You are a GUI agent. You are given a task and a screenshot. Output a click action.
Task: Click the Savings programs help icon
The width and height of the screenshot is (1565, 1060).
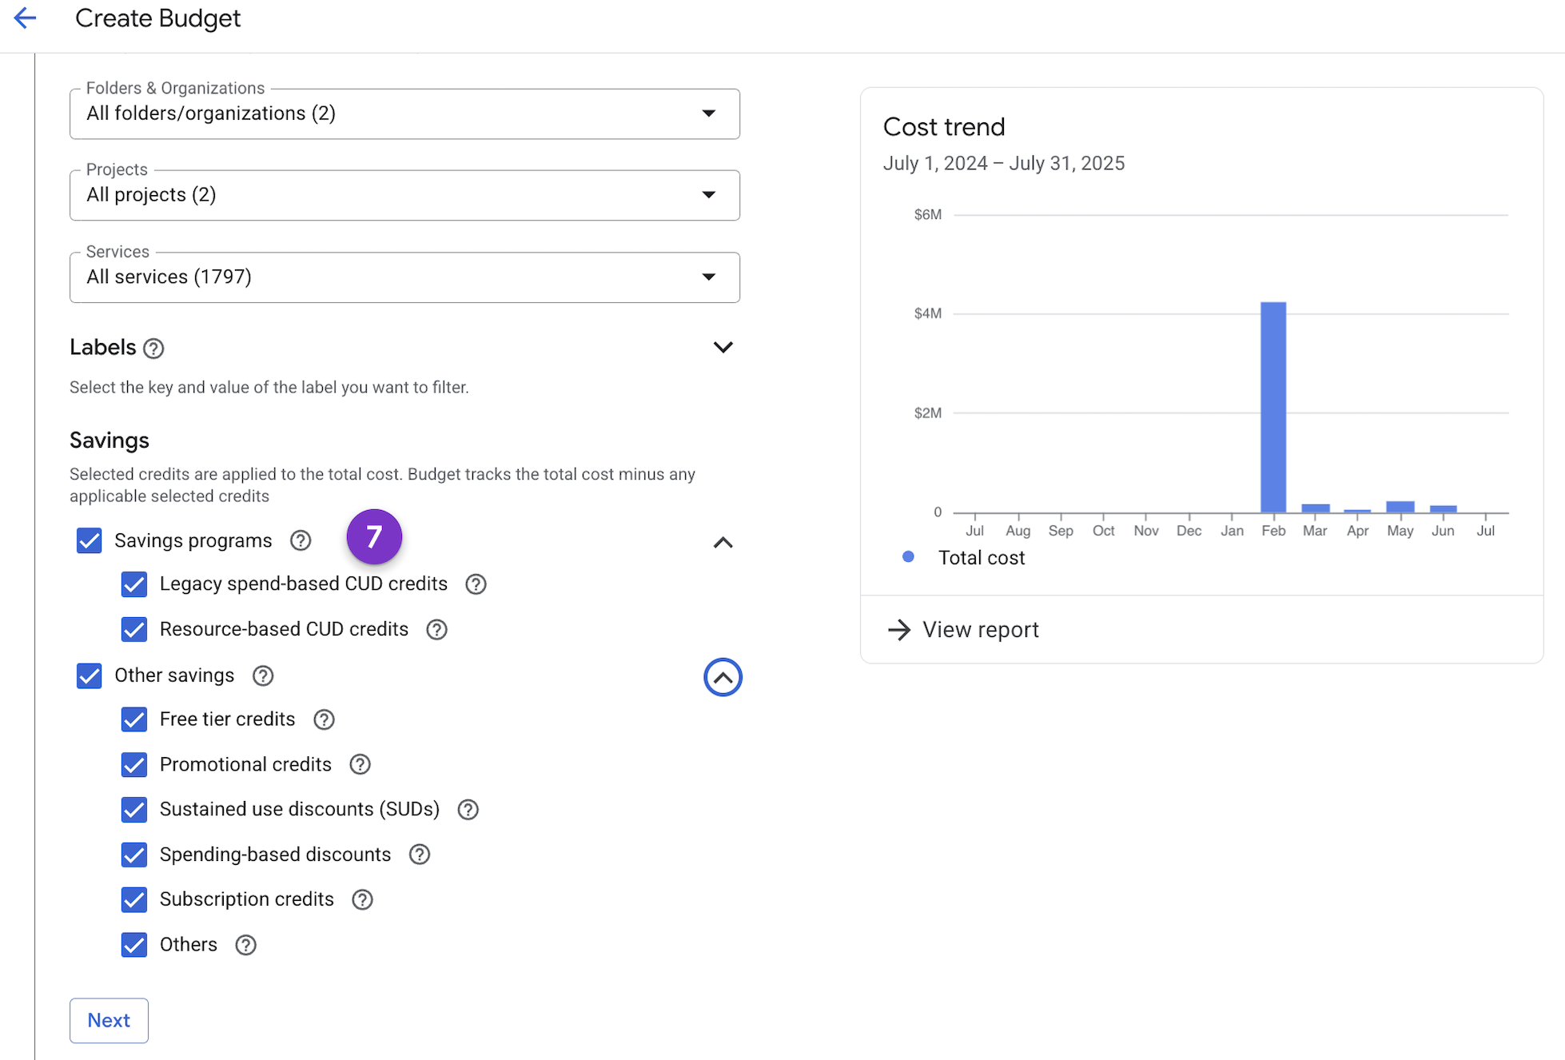(300, 540)
